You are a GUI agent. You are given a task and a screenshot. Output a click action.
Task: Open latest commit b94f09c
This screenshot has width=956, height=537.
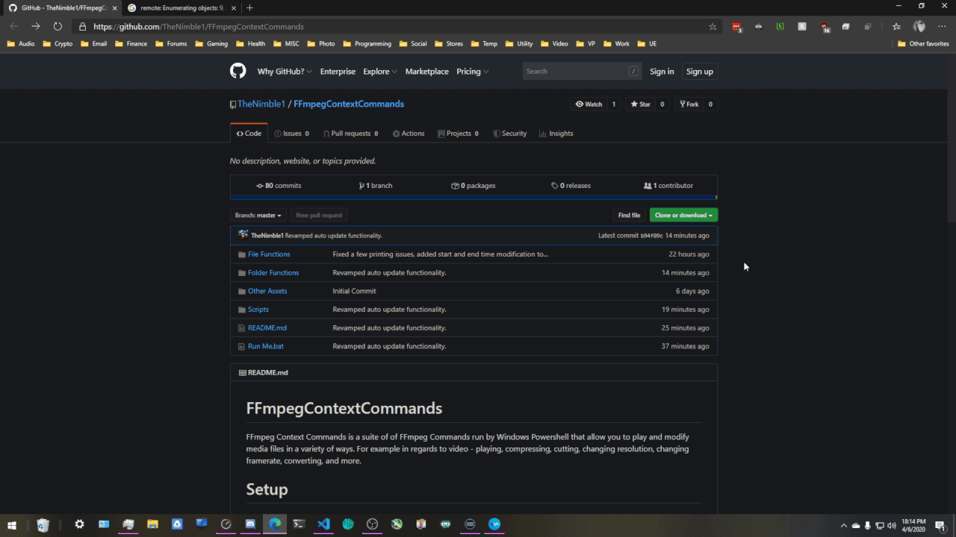[652, 236]
